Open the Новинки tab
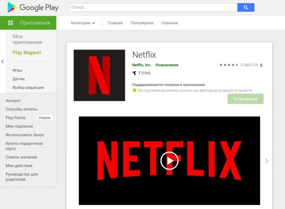 (x=169, y=23)
